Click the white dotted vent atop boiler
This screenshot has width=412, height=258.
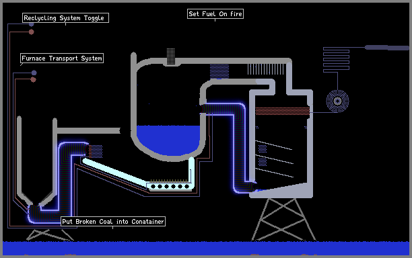click(x=171, y=56)
